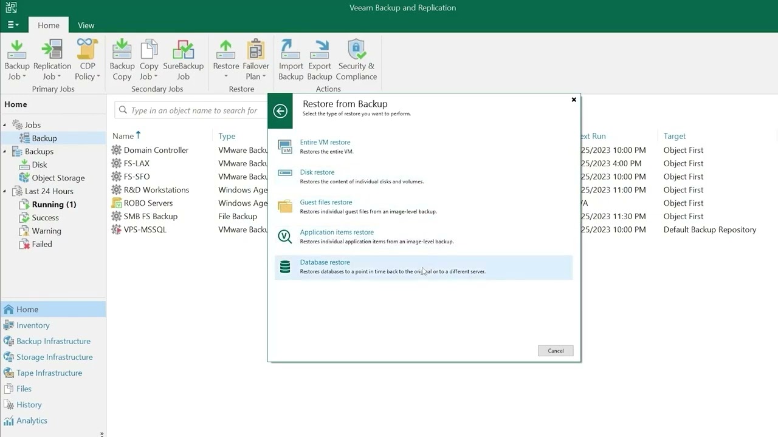Open the Failover Plan dropdown arrow
Viewport: 778px width, 437px height.
point(264,76)
